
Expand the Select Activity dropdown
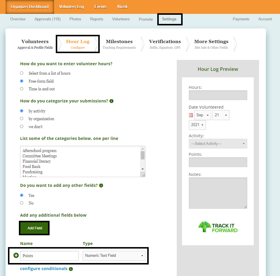coord(218,144)
